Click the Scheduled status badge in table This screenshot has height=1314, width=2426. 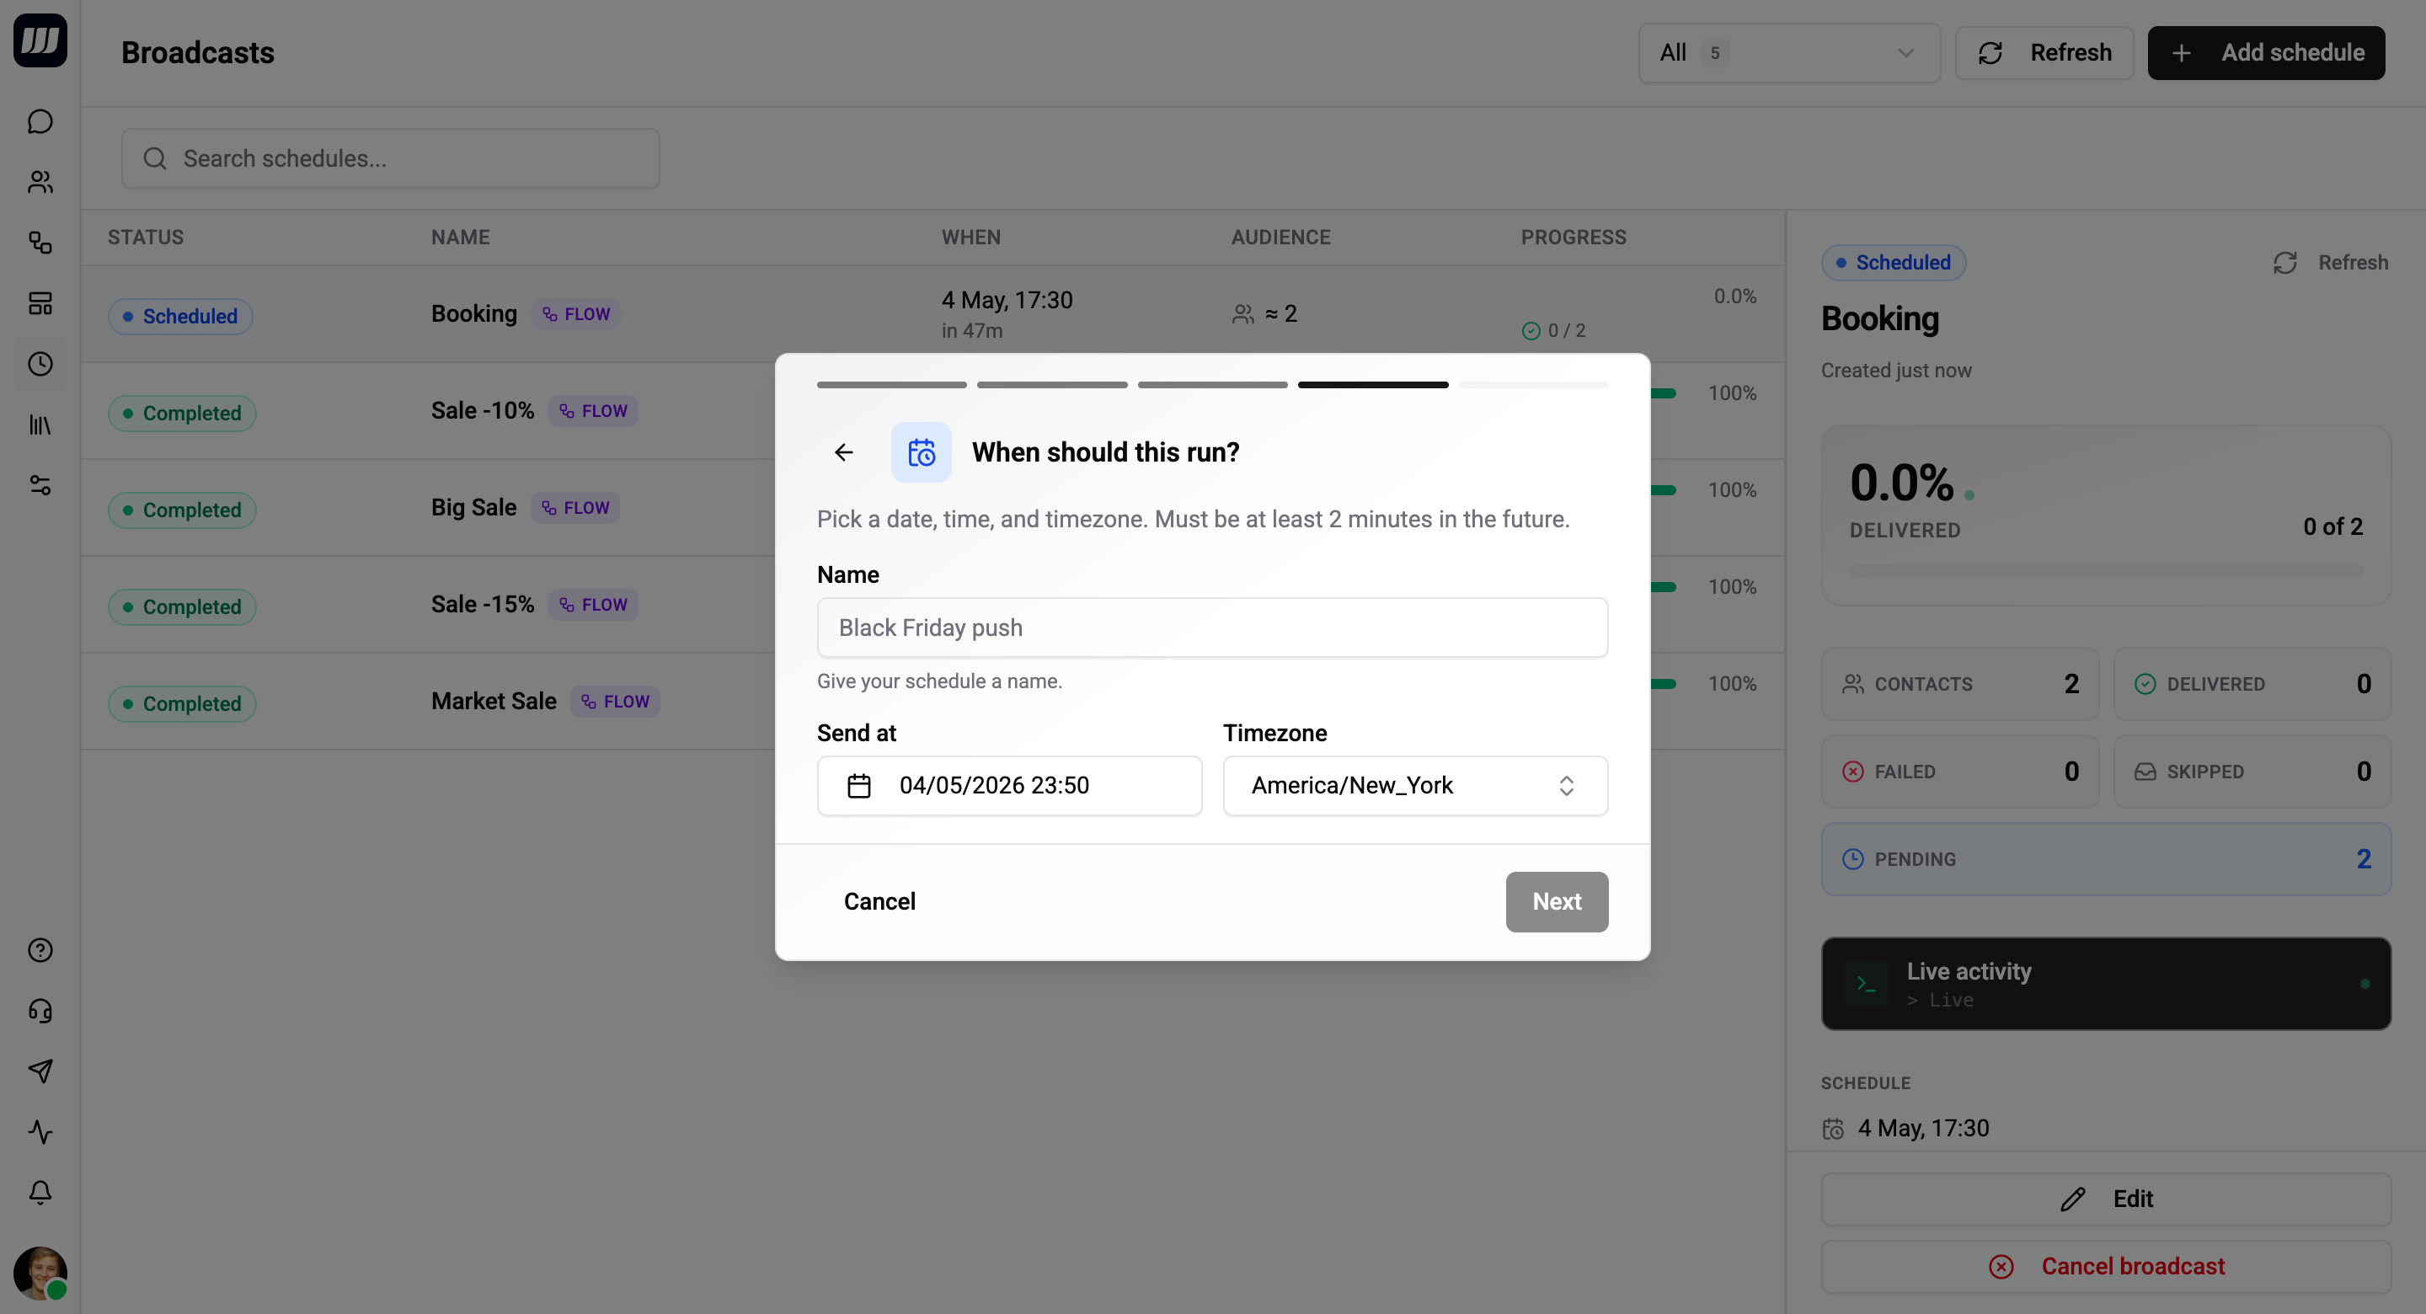(x=180, y=317)
